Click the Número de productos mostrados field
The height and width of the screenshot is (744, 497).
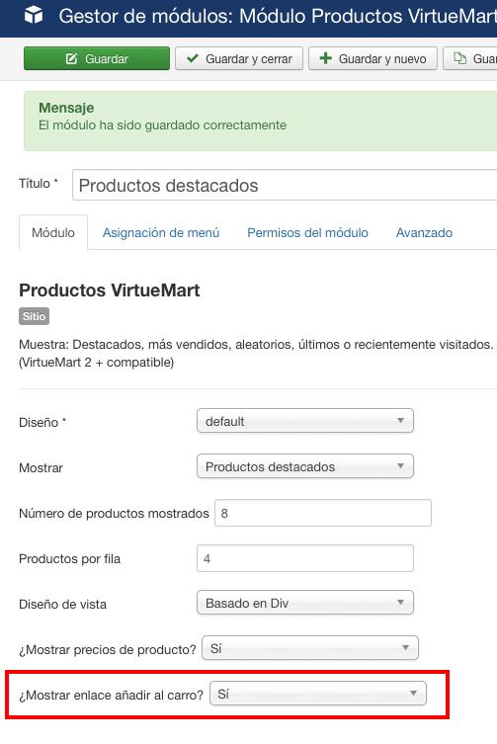[323, 513]
